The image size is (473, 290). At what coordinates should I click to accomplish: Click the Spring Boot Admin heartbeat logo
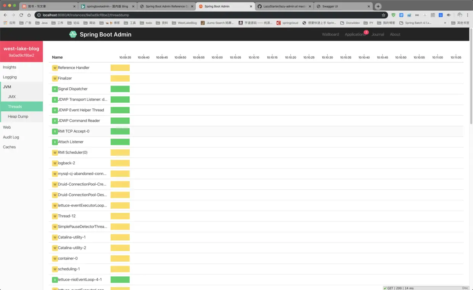click(x=73, y=34)
